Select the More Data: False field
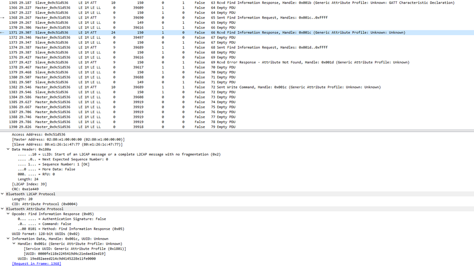474x268 pixels. pyautogui.click(x=46, y=170)
